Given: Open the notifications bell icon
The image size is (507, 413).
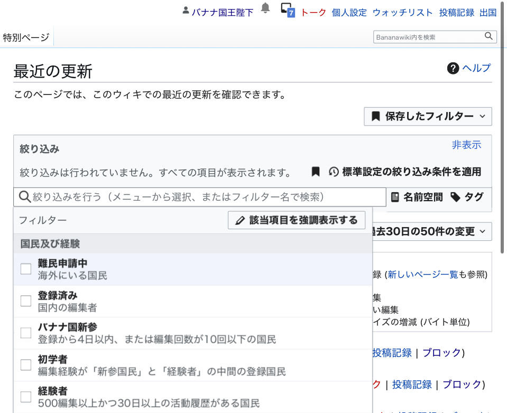Looking at the screenshot, I should point(265,8).
